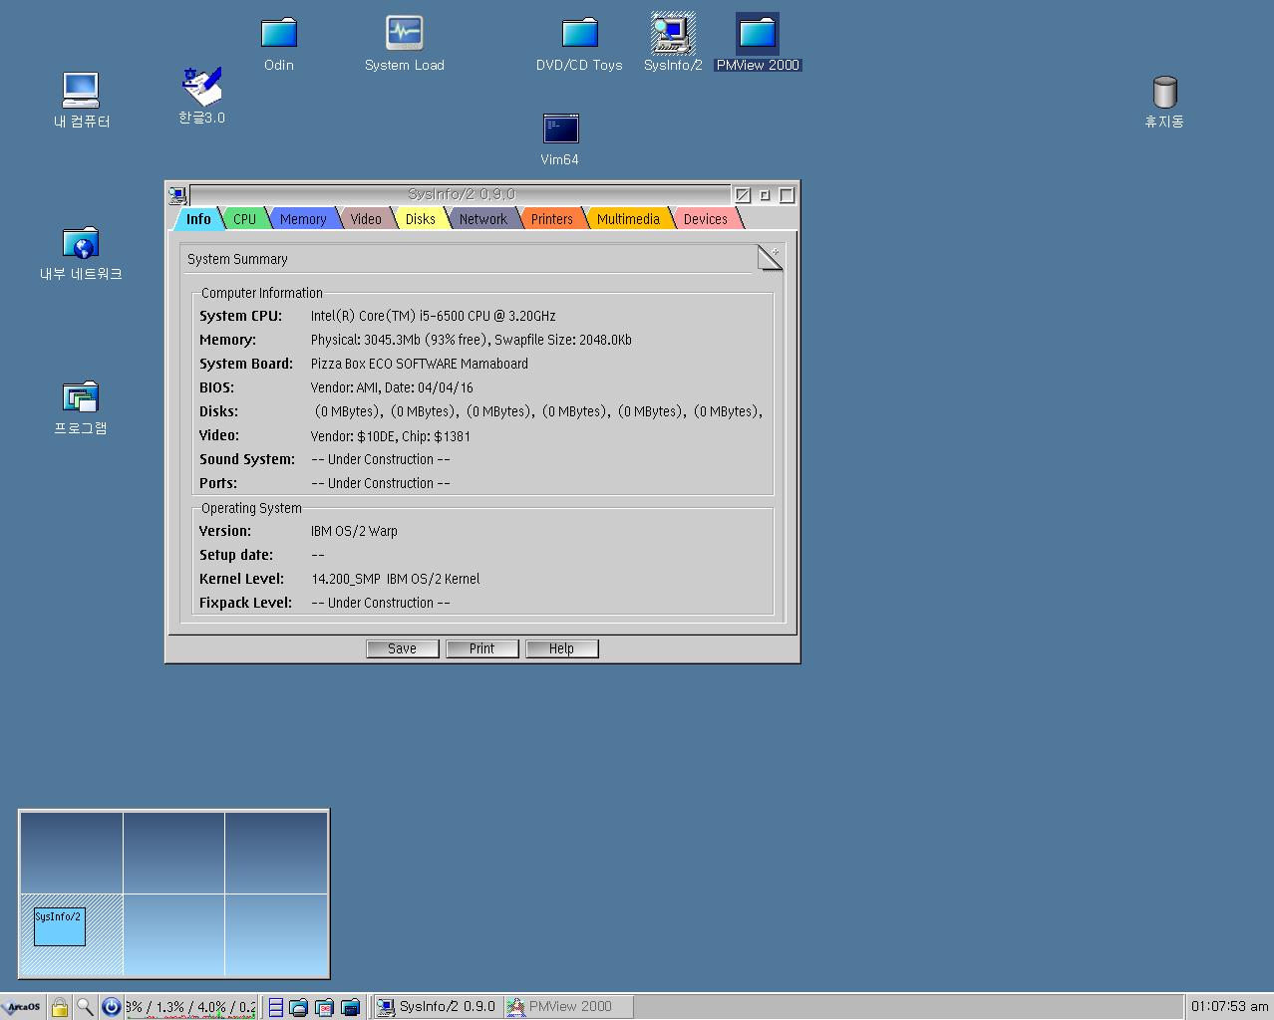Switch to the Disks tab

(x=420, y=219)
